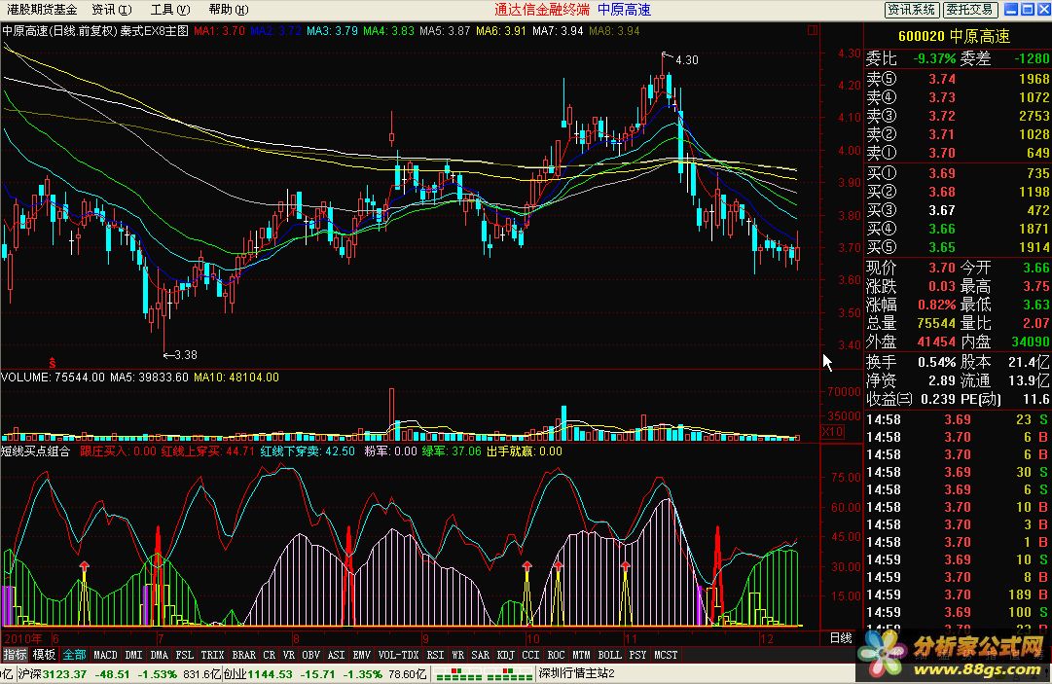Switch to FSL indicator
This screenshot has width=1052, height=684.
point(185,655)
